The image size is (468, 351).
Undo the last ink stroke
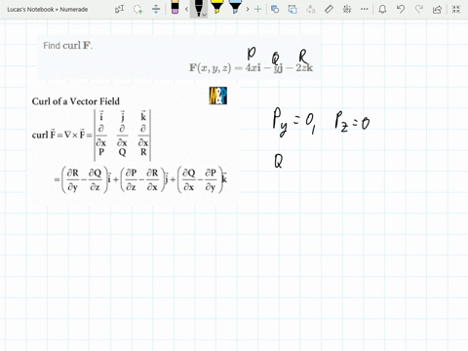coord(401,9)
